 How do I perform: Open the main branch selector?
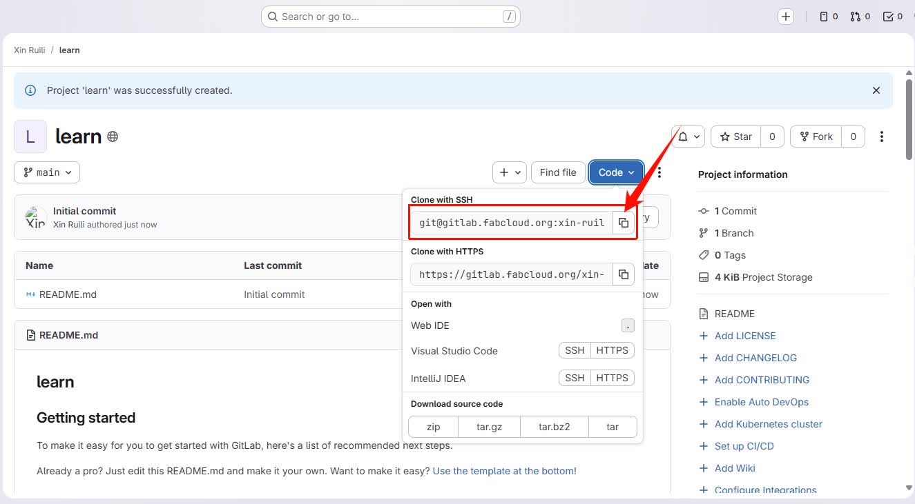(x=47, y=172)
